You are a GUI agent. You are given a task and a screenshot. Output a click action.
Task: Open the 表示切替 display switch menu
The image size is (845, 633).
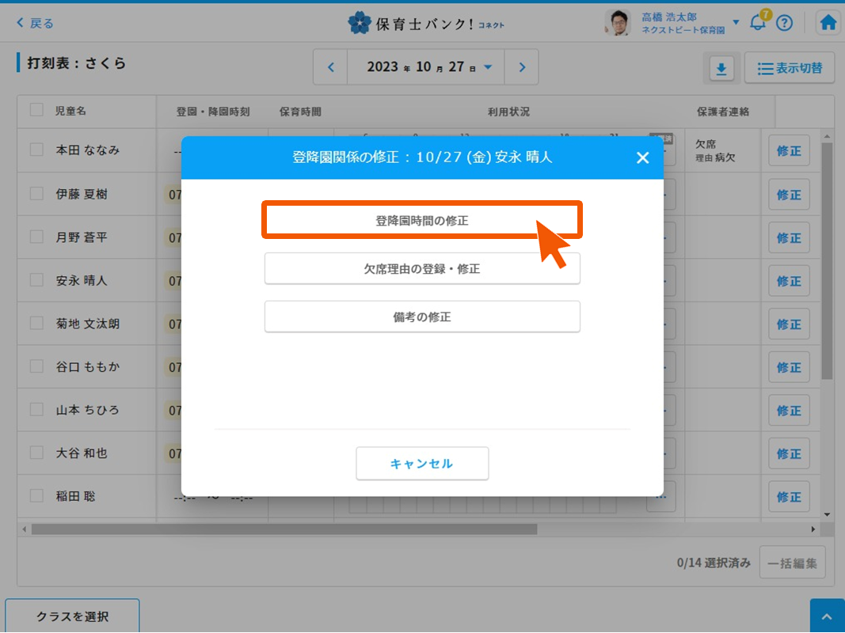click(789, 69)
